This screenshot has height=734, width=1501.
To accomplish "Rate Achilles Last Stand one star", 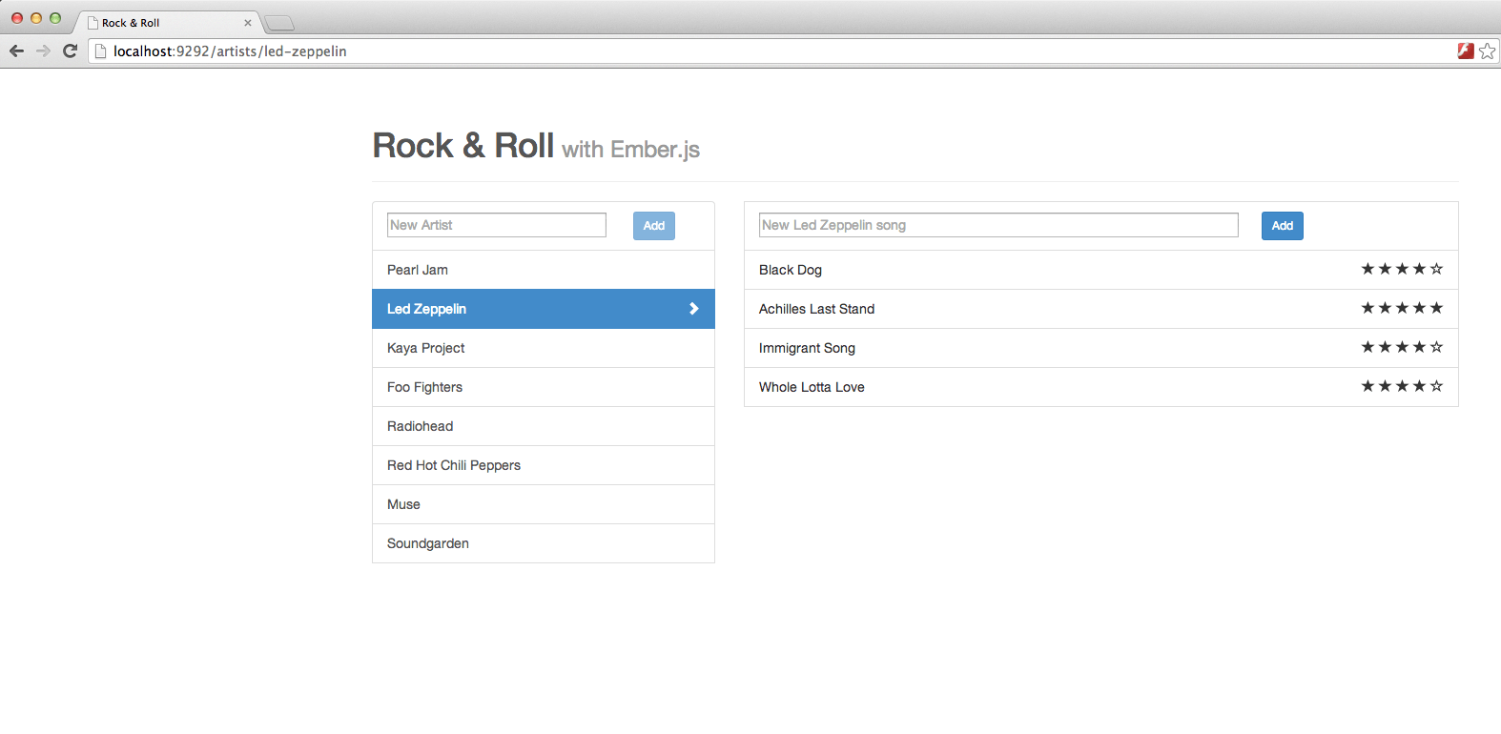I will point(1367,308).
